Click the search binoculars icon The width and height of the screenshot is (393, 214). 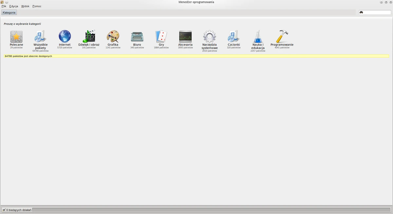(x=361, y=12)
